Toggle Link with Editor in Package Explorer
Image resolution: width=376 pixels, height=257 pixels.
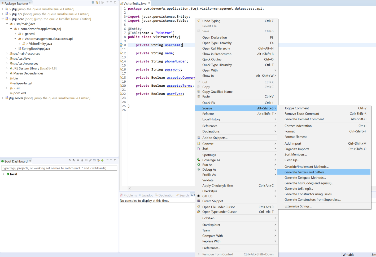pyautogui.click(x=97, y=2)
